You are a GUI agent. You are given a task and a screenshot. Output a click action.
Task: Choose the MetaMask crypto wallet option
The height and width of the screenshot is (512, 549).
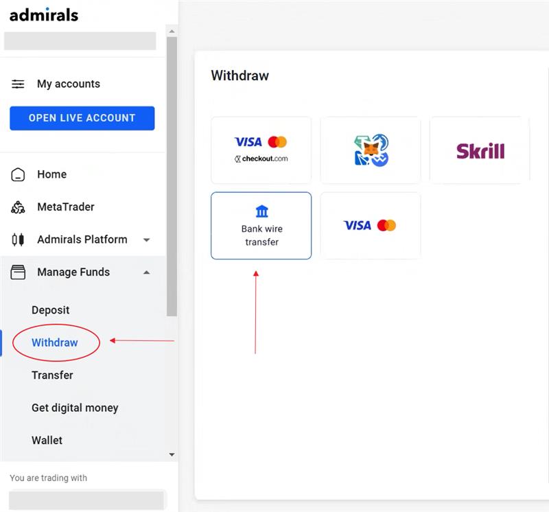[x=371, y=150]
